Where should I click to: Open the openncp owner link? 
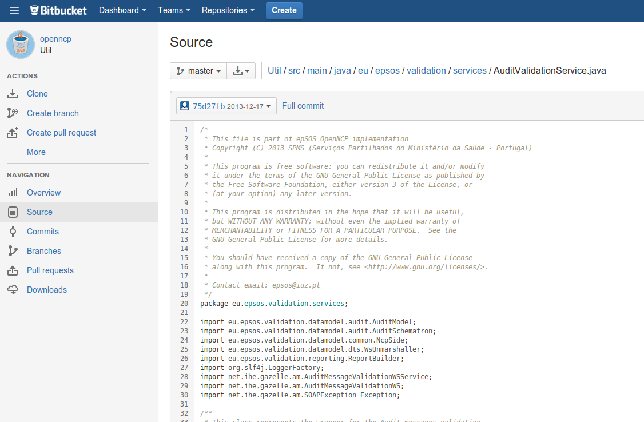(x=55, y=39)
